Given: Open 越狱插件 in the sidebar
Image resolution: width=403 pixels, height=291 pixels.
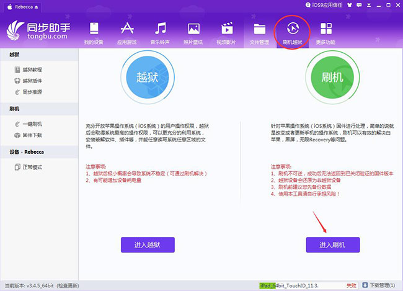Looking at the screenshot, I should (29, 81).
